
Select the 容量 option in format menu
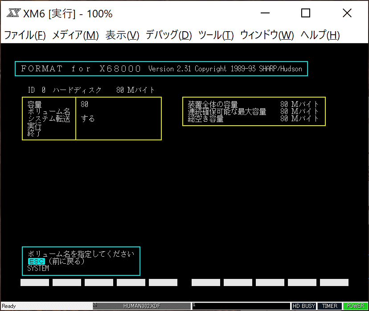point(35,104)
